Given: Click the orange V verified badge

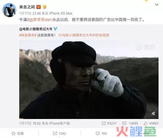Looking at the screenshot, I should (x=38, y=7).
